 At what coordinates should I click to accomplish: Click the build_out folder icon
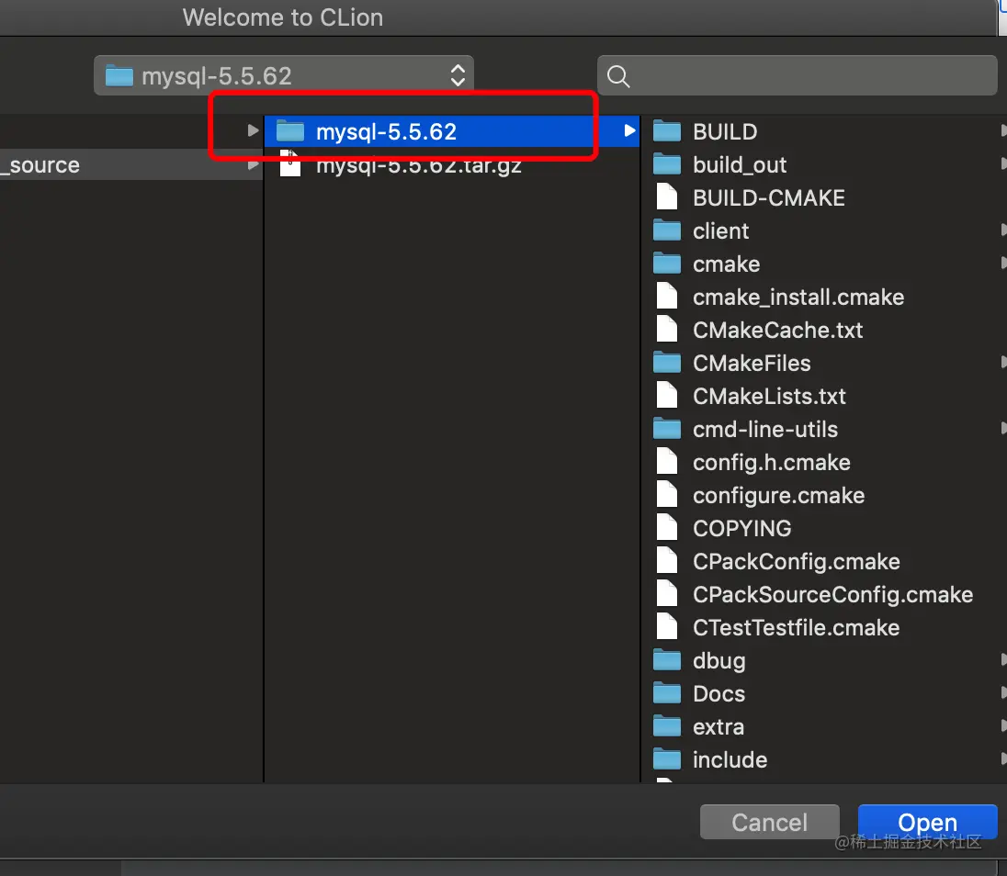667,165
